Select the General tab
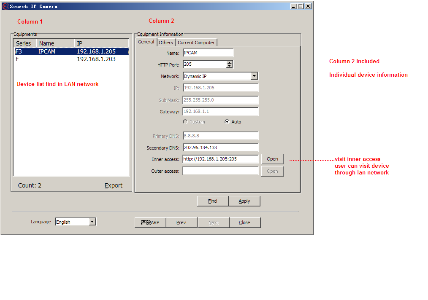The height and width of the screenshot is (300, 428). (146, 42)
